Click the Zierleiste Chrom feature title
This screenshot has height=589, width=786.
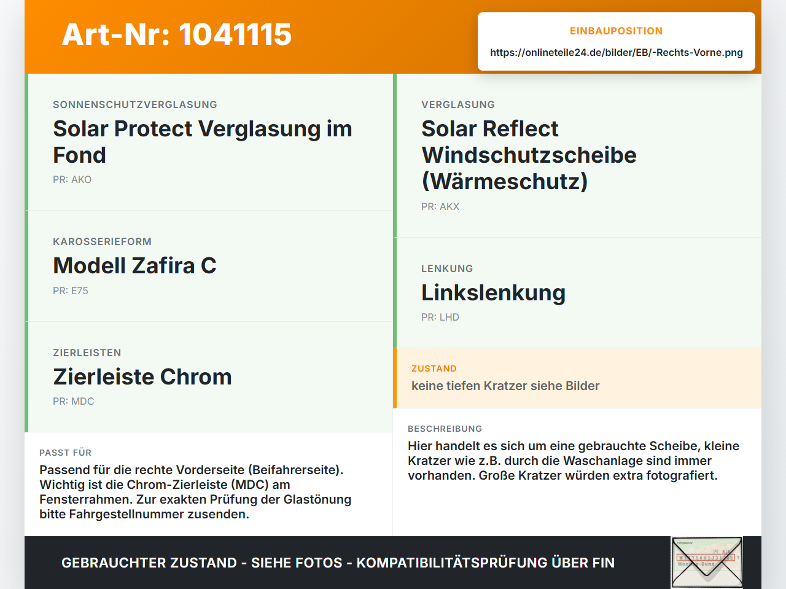pyautogui.click(x=142, y=376)
